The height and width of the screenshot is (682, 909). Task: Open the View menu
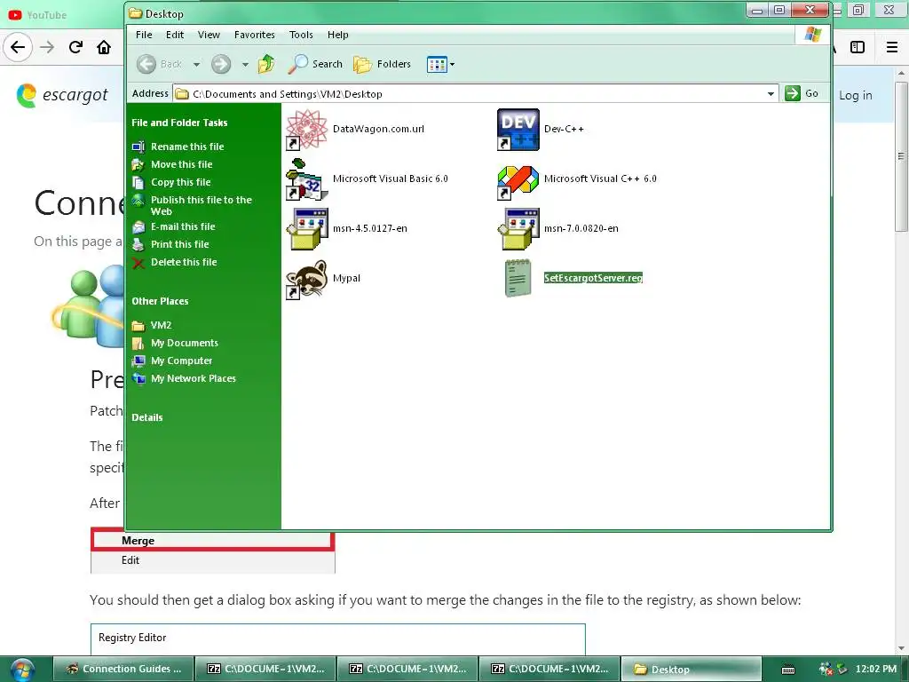tap(209, 35)
